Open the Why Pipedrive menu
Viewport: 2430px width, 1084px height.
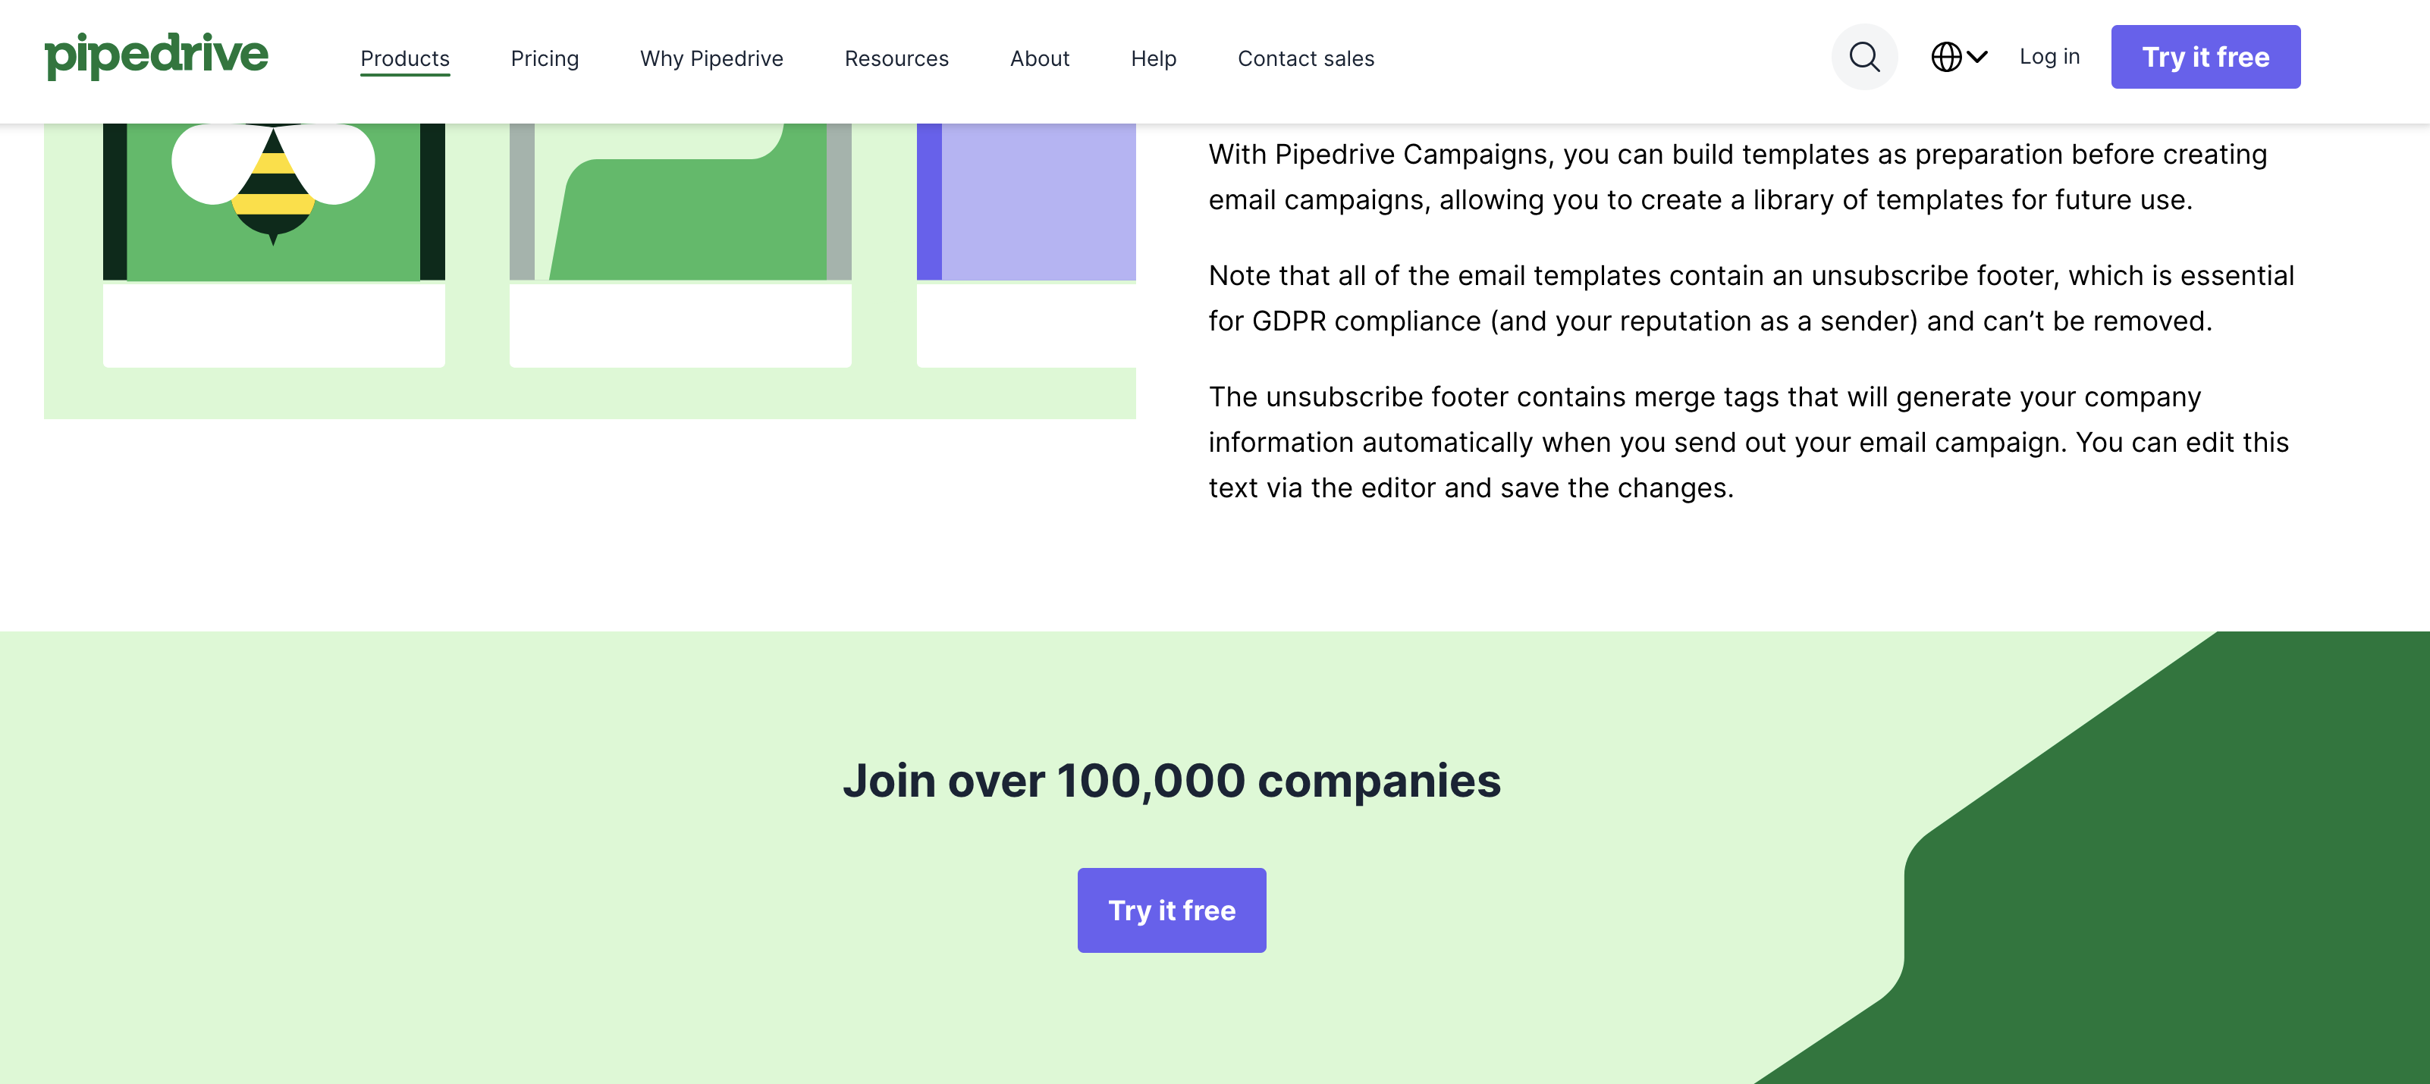[711, 58]
